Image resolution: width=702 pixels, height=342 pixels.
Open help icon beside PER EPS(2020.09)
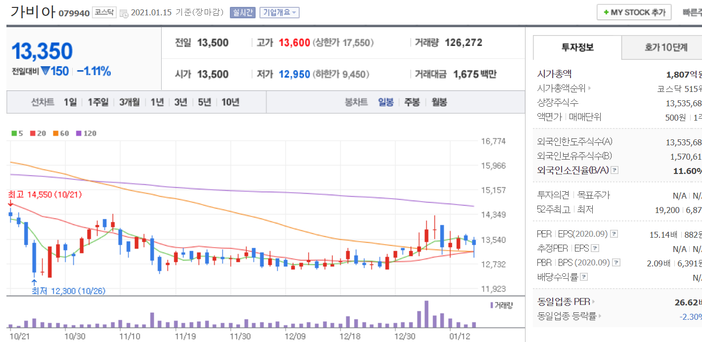(614, 234)
